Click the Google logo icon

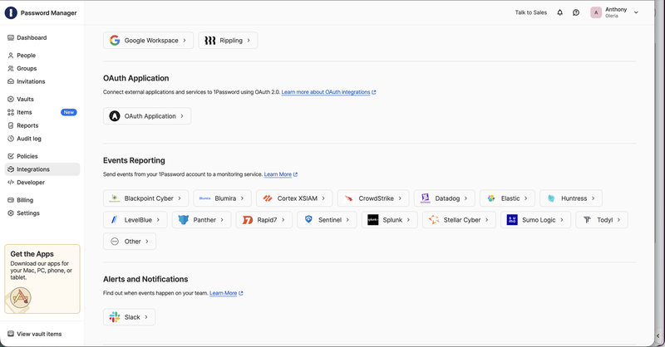point(115,40)
